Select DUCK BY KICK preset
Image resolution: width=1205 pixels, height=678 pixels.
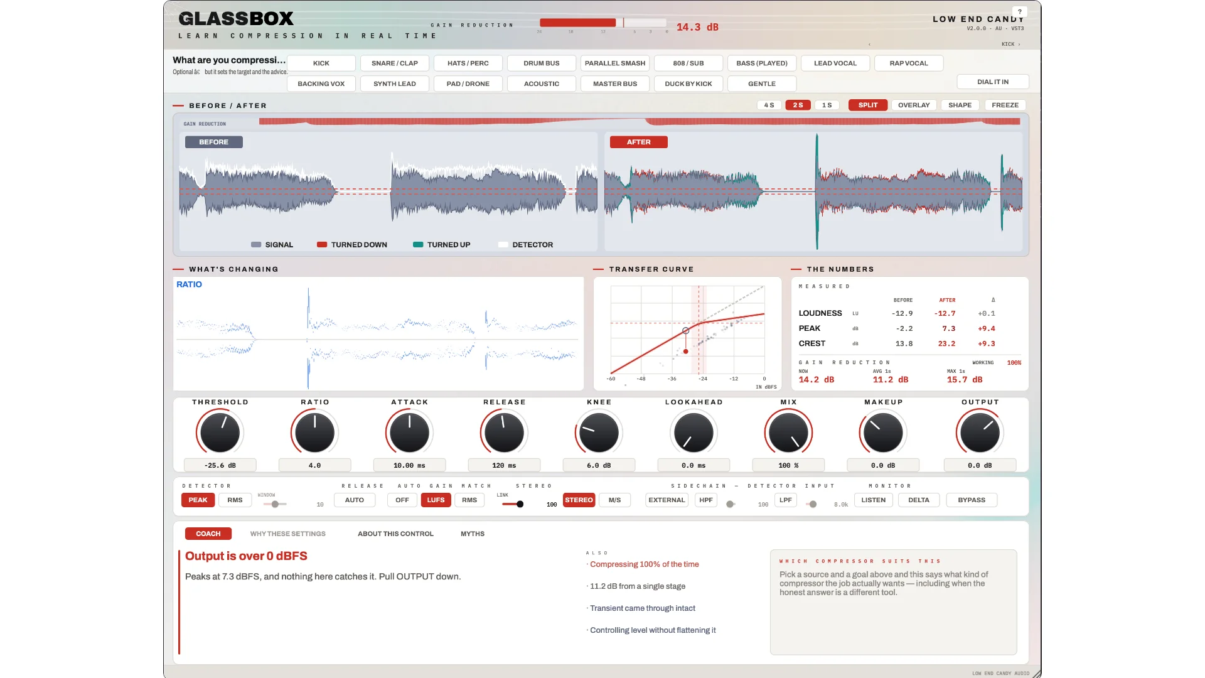pyautogui.click(x=688, y=84)
